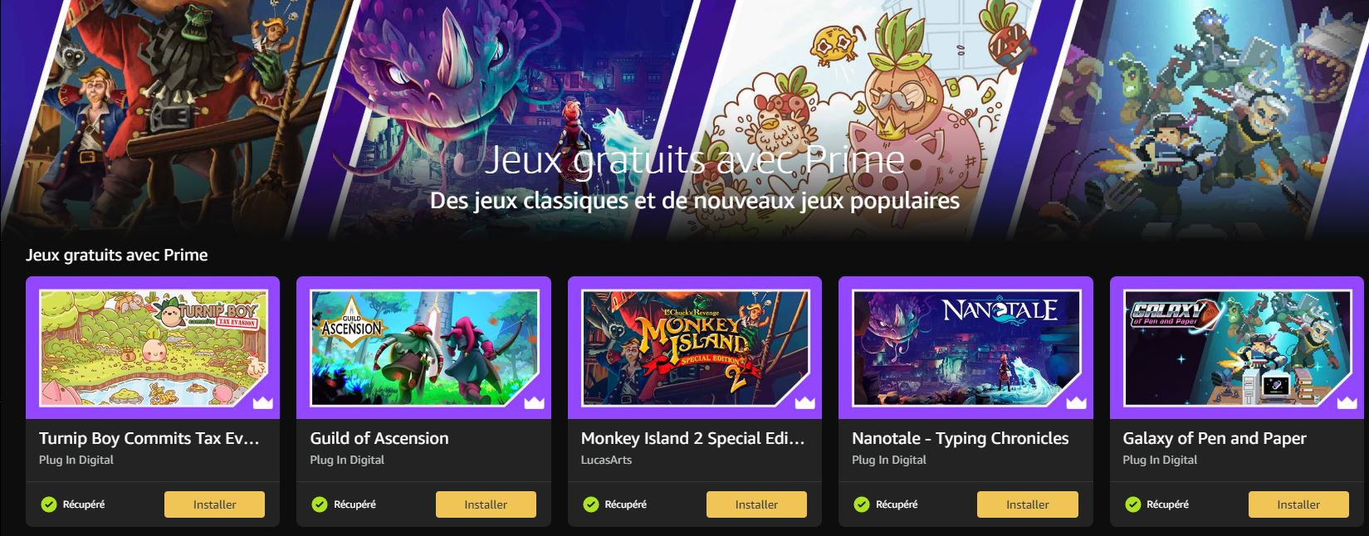Image resolution: width=1369 pixels, height=536 pixels.
Task: Select the Nanotale cover image
Action: point(966,348)
